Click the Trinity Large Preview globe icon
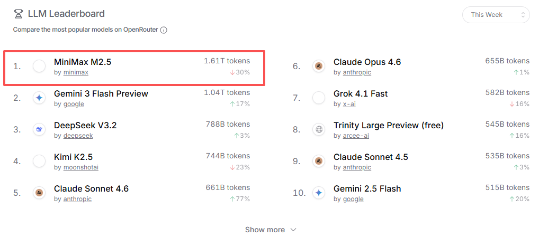The width and height of the screenshot is (557, 237). click(319, 129)
